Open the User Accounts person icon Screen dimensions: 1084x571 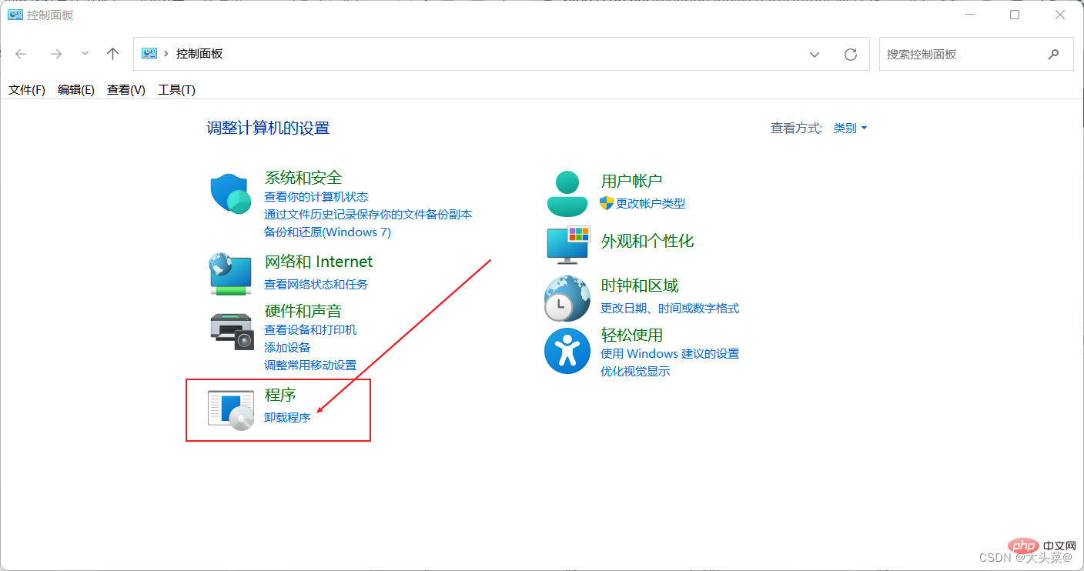coord(567,193)
